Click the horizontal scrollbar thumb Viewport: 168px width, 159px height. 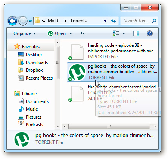coord(109,126)
